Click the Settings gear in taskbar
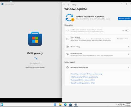The image size is (131, 107). (76, 105)
